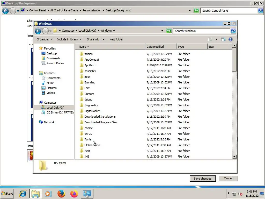
Task: Click the file list scrollbar down arrow
Action: pyautogui.click(x=234, y=157)
